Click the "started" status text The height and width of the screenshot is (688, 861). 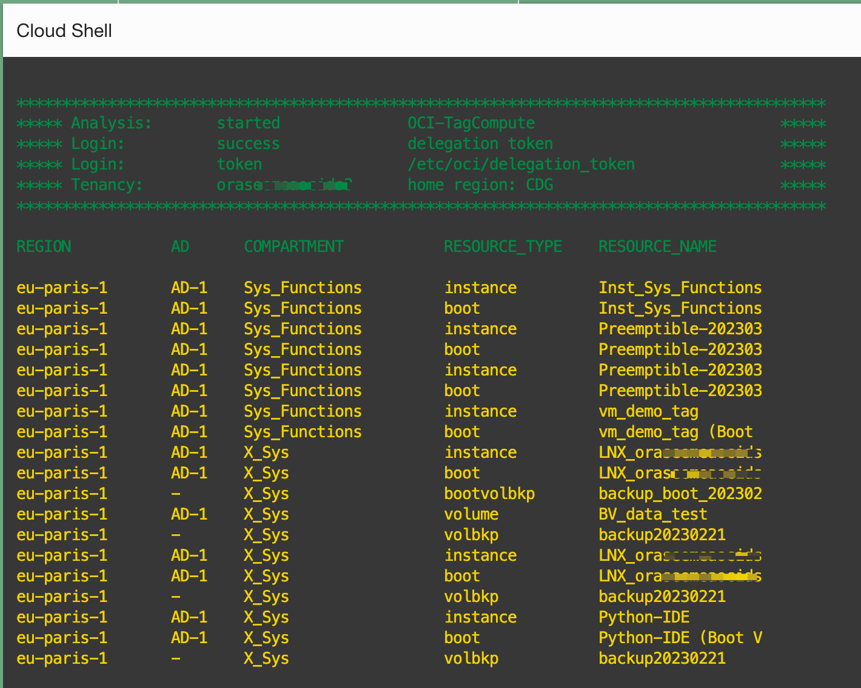249,123
